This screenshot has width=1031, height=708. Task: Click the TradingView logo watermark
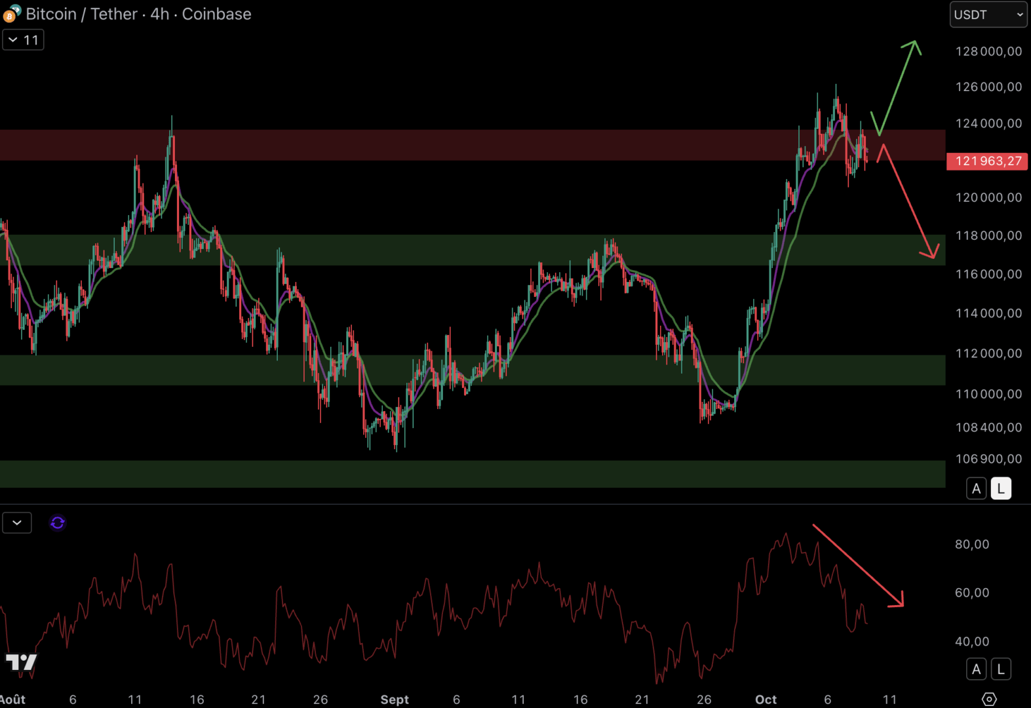click(x=21, y=663)
